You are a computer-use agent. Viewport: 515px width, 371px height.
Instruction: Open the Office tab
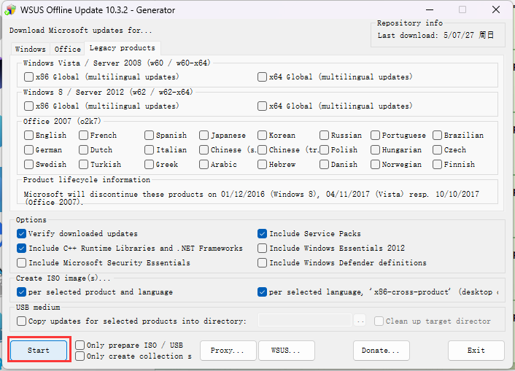click(x=68, y=49)
